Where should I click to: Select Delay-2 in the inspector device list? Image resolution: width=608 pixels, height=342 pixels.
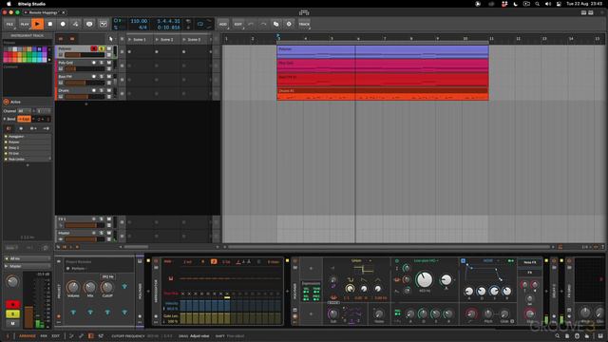pyautogui.click(x=28, y=148)
